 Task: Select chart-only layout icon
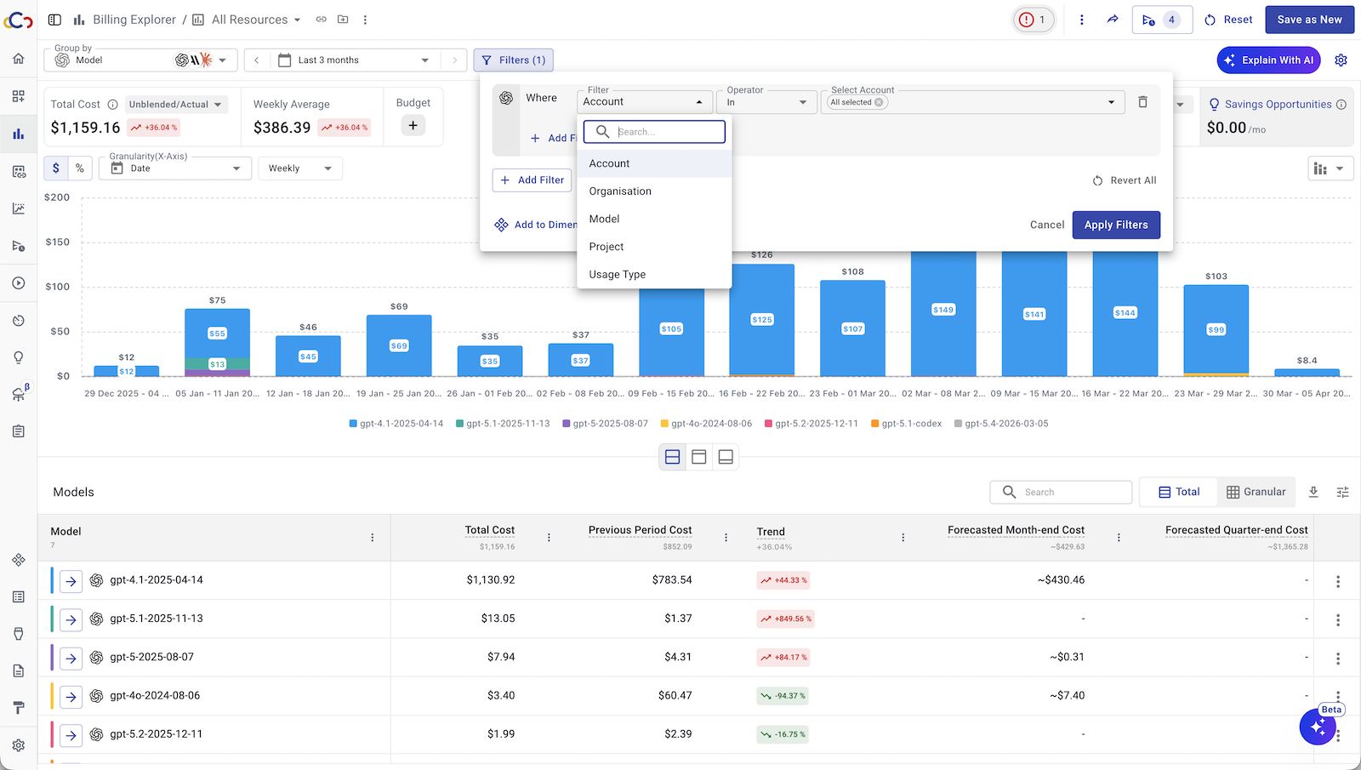[x=699, y=457]
